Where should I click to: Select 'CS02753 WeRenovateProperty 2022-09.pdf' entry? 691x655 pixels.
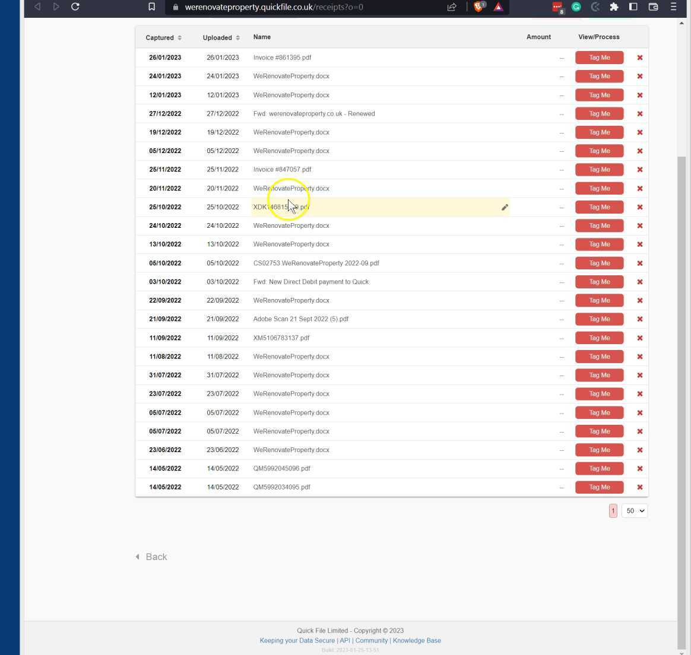click(x=316, y=263)
